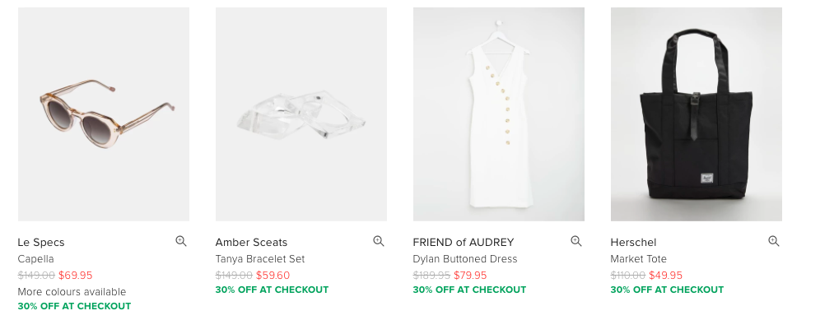Click the $79.95 price of Dylan dress
The height and width of the screenshot is (320, 820).
coord(470,275)
